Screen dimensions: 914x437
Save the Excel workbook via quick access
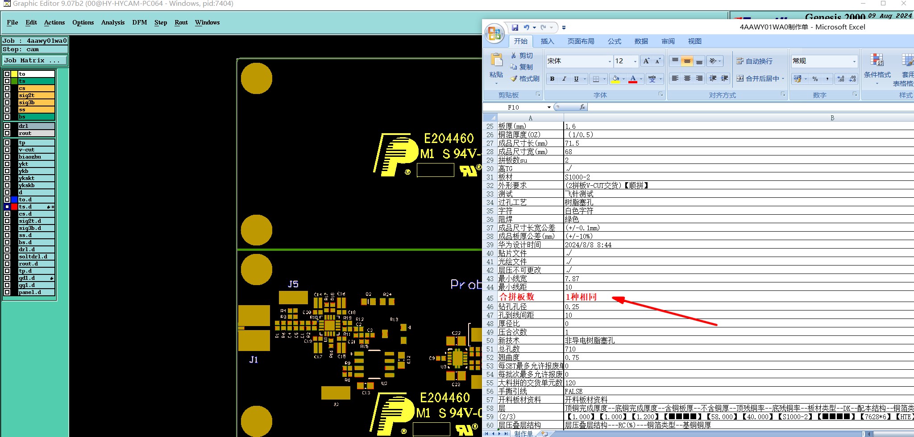[515, 28]
